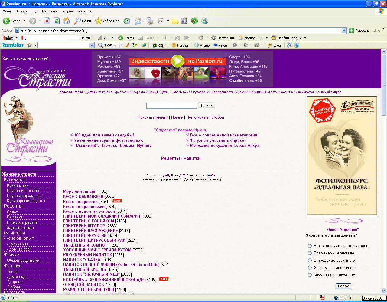Click the Rambler Погода sun icon
Viewport: 387px width, 302px height.
point(174,45)
